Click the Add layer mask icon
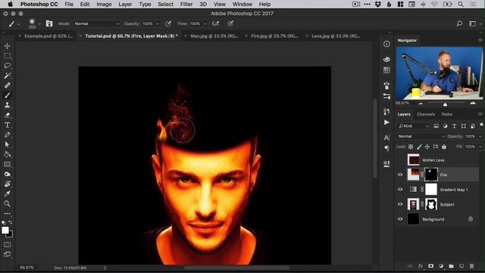 pyautogui.click(x=430, y=266)
